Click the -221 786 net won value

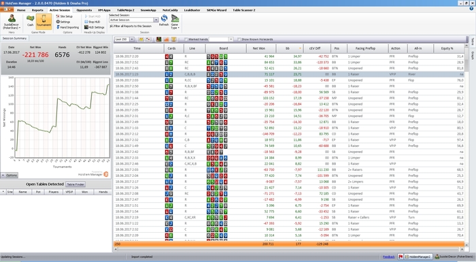pyautogui.click(x=35, y=54)
